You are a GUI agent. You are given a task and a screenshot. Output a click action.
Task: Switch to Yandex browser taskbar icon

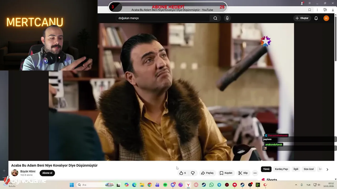[x=188, y=185]
